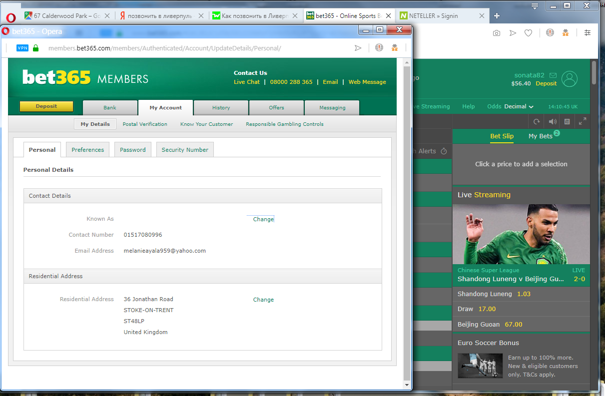Click the Alerts stopwatch icon
This screenshot has width=605, height=396.
click(444, 151)
